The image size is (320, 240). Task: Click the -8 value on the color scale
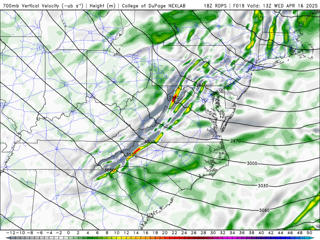pyautogui.click(x=30, y=233)
